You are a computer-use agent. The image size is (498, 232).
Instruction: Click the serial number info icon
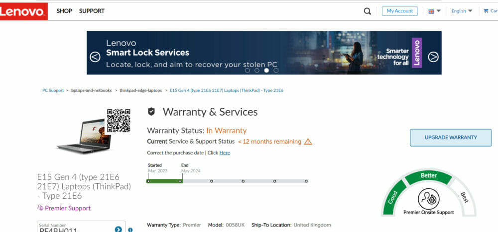coord(130,230)
